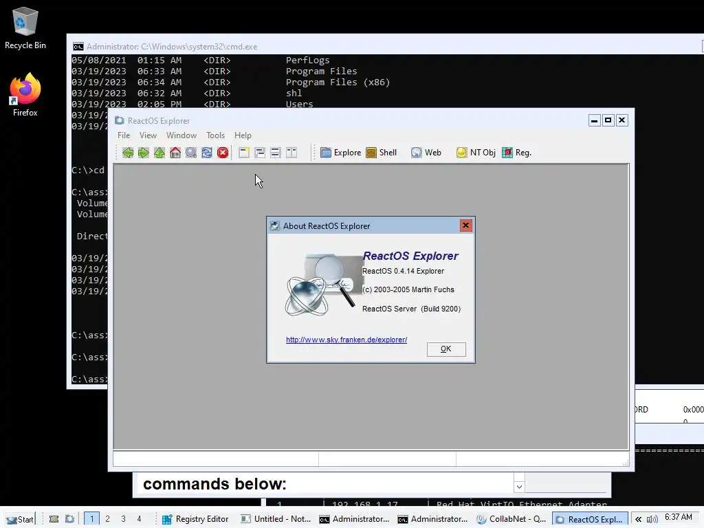Click ReactOS Explorer taskbar item

[x=590, y=519]
